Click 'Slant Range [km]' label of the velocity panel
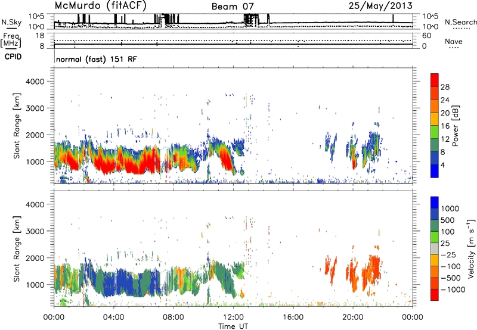The height and width of the screenshot is (330, 477). (17, 249)
